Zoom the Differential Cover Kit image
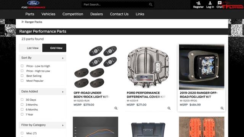This screenshot has height=137, width=244. click(169, 108)
